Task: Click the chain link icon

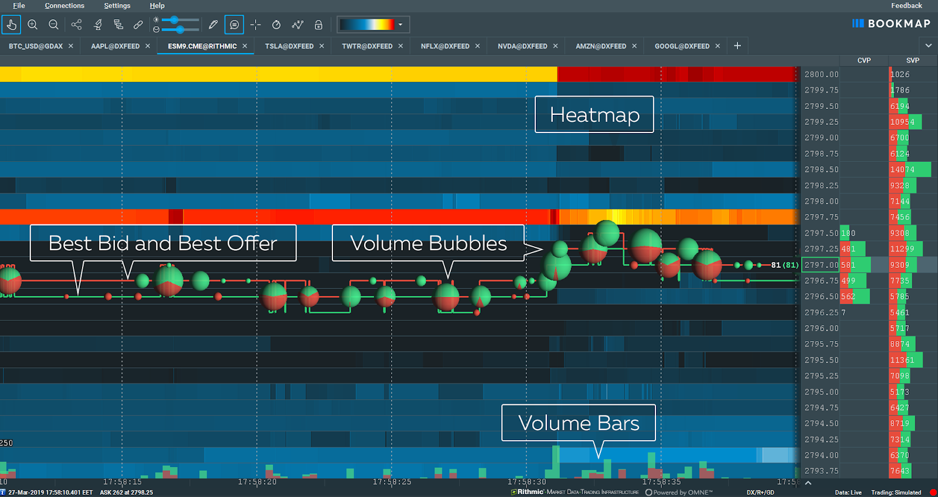Action: 138,25
